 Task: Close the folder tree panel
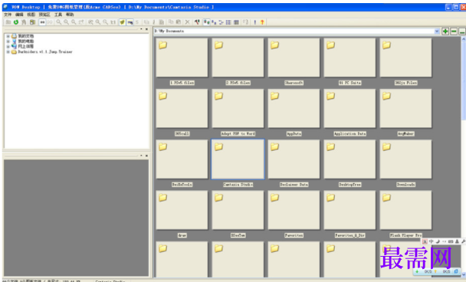point(146,29)
